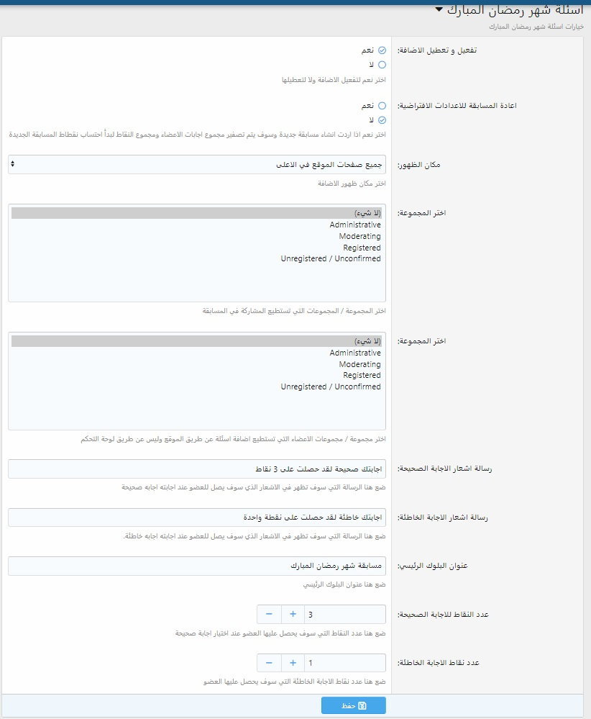
Task: Select لا to disable the add-on
Action: pos(382,65)
